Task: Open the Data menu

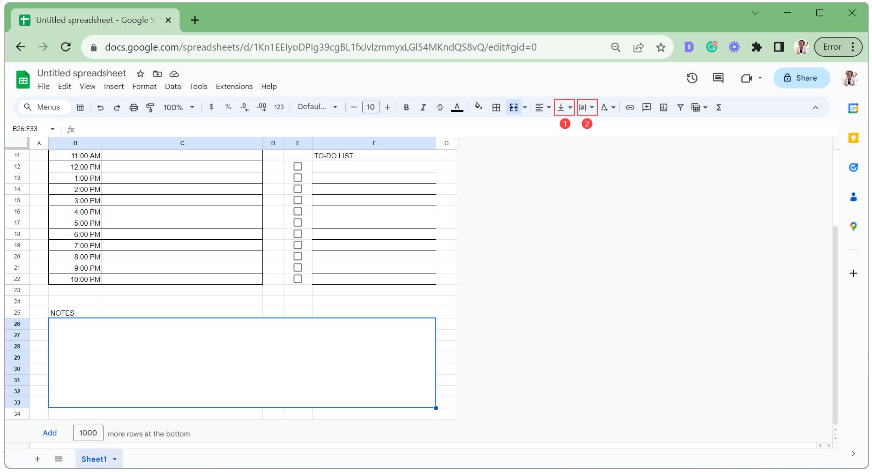Action: click(x=172, y=86)
